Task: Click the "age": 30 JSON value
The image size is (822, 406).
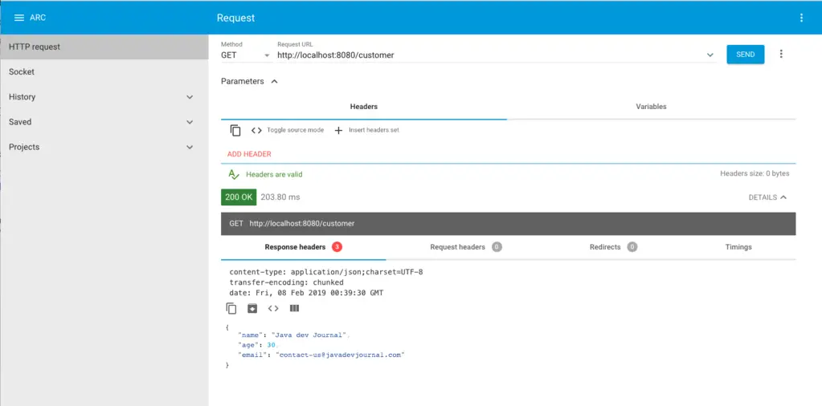Action: (x=272, y=345)
